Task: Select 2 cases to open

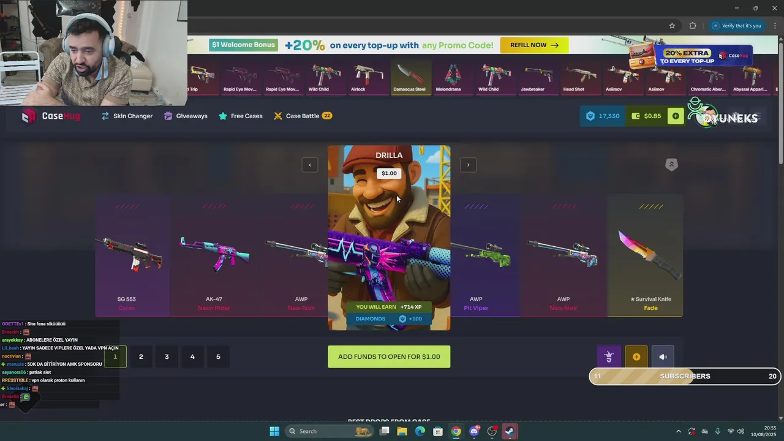Action: (x=141, y=356)
